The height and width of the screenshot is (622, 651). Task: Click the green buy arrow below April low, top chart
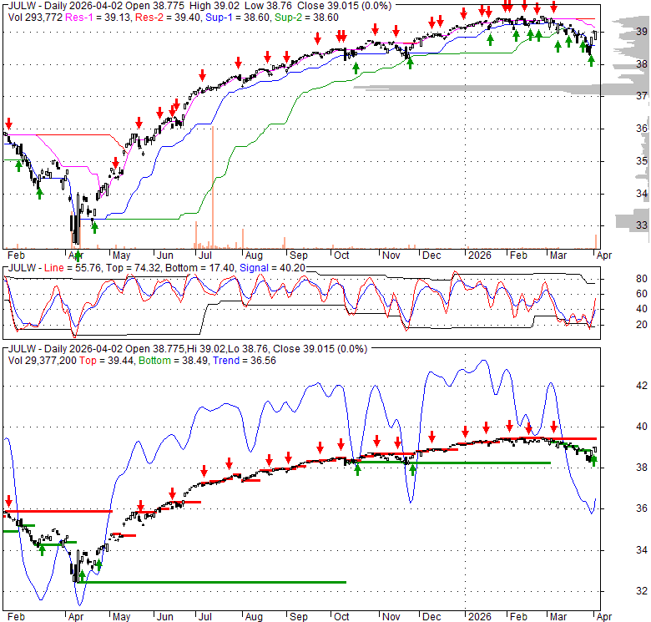78,256
